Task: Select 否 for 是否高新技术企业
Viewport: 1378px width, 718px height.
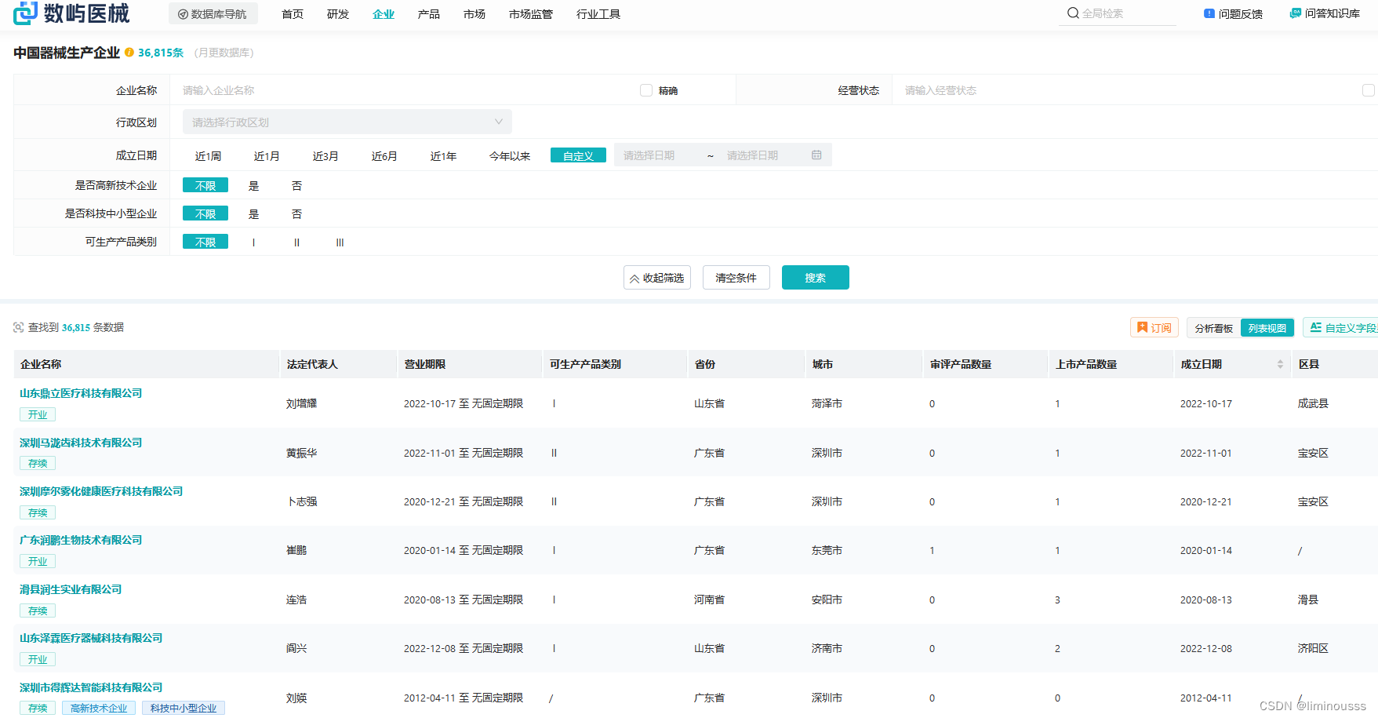Action: click(296, 186)
